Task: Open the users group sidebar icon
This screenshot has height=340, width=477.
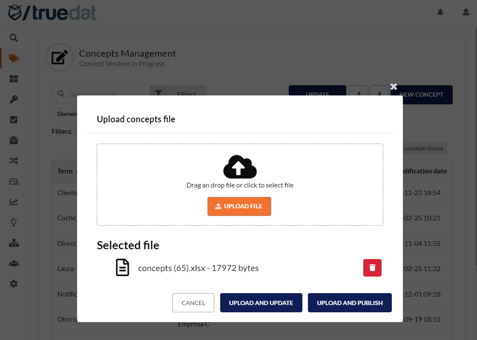Action: click(x=14, y=263)
